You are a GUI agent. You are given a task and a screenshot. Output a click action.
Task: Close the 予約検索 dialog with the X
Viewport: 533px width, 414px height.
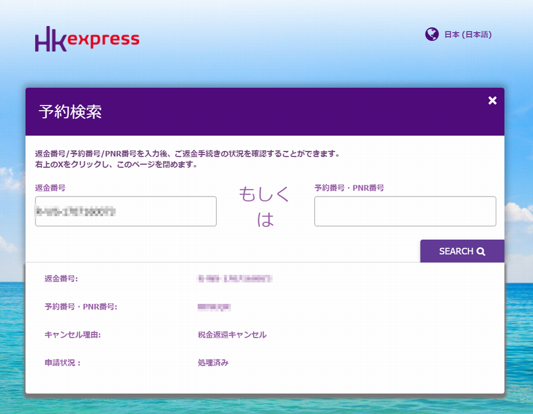tap(492, 101)
